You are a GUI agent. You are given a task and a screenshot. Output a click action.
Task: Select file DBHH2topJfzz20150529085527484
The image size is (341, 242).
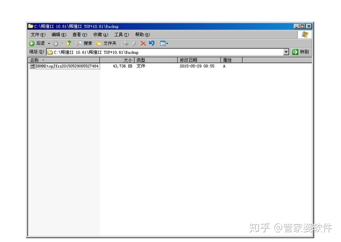(x=67, y=66)
